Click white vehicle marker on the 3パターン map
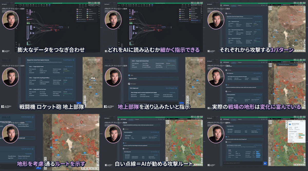The width and height of the screenshot is (308, 171). tap(276, 30)
